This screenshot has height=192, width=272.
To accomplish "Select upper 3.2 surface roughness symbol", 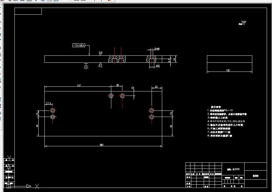I will click(x=100, y=53).
